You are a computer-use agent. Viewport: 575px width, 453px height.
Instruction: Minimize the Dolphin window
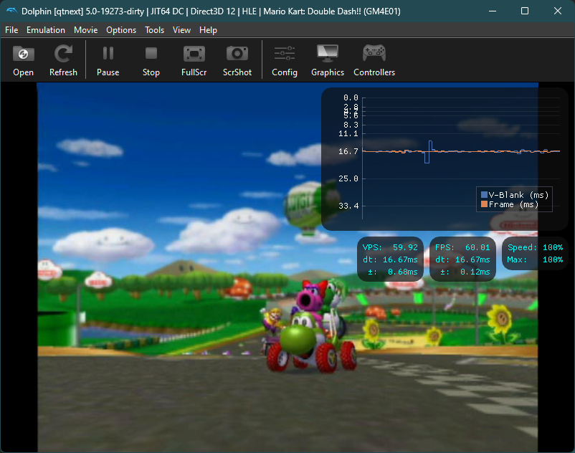[493, 11]
